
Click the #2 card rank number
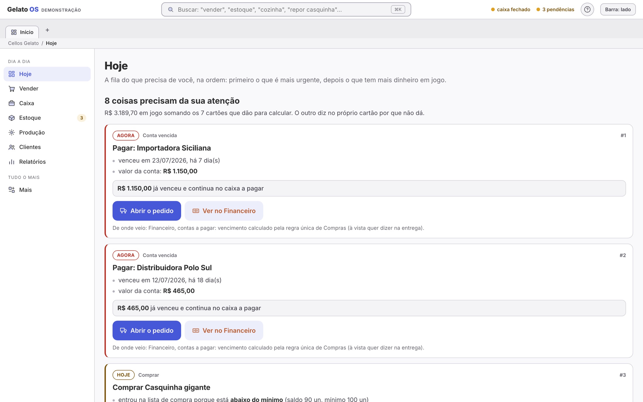click(x=623, y=255)
